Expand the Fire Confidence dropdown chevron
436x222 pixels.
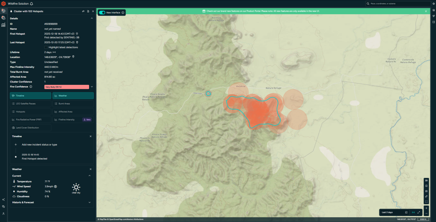coord(92,87)
